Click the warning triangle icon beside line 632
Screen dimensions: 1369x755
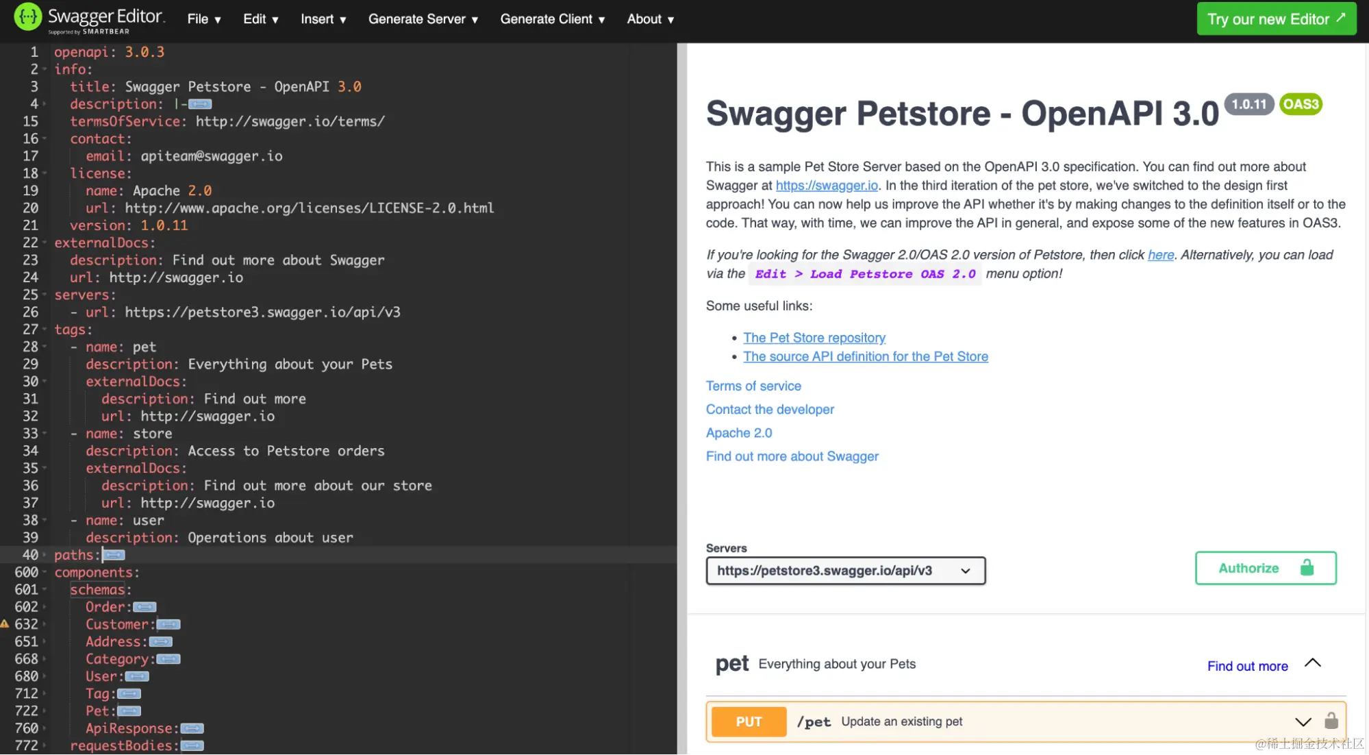tap(5, 624)
